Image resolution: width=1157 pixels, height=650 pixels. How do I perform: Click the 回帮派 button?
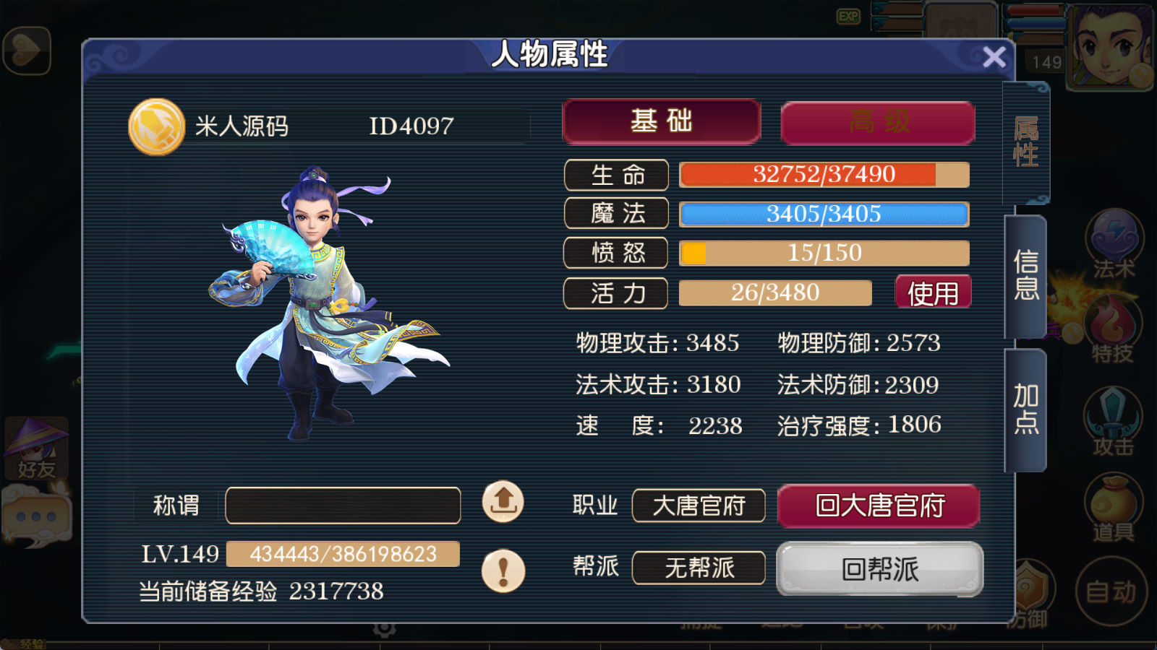(879, 569)
